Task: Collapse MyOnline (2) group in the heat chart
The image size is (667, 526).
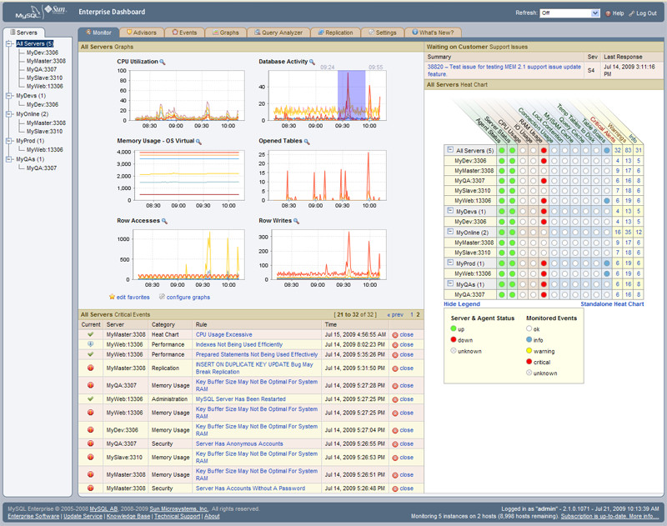Action: point(450,232)
